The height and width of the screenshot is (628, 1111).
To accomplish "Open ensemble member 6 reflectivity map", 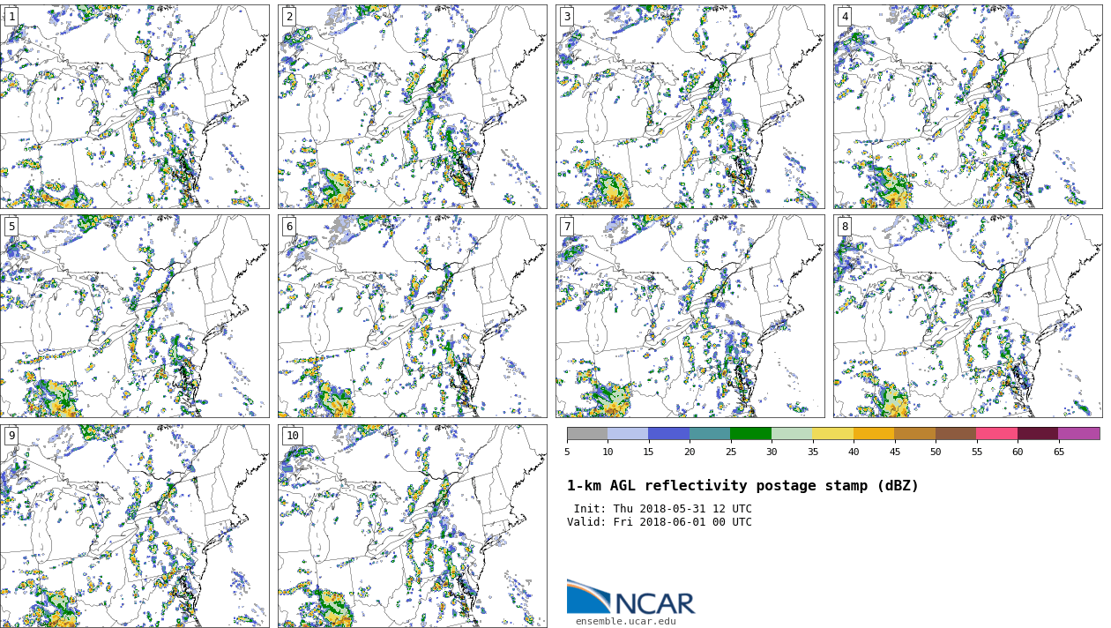I will pyautogui.click(x=412, y=316).
